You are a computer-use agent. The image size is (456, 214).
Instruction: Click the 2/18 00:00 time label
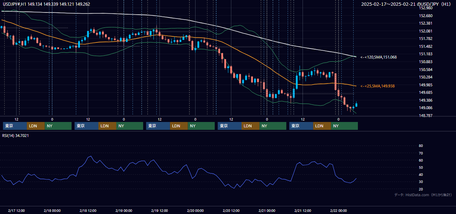pos(52,211)
